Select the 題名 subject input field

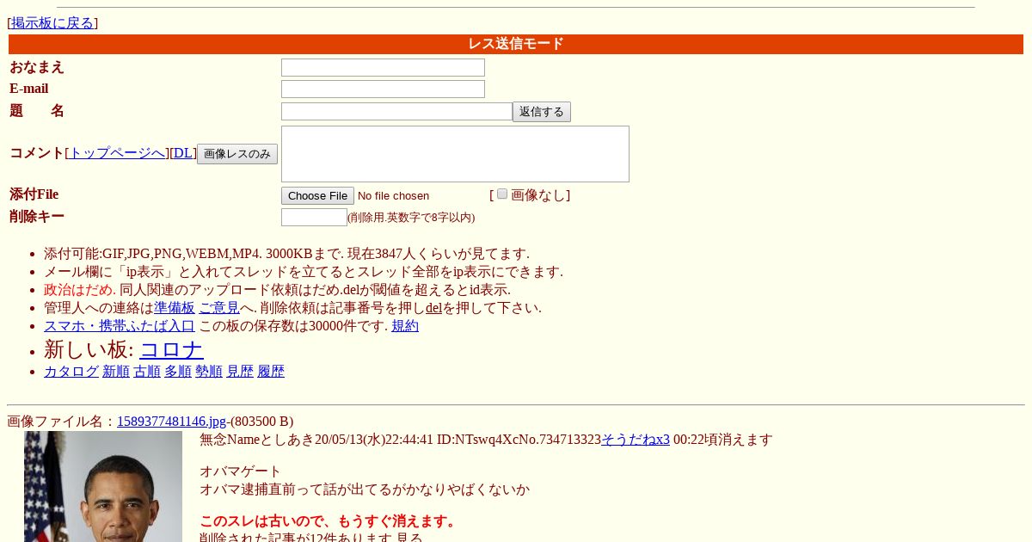396,111
